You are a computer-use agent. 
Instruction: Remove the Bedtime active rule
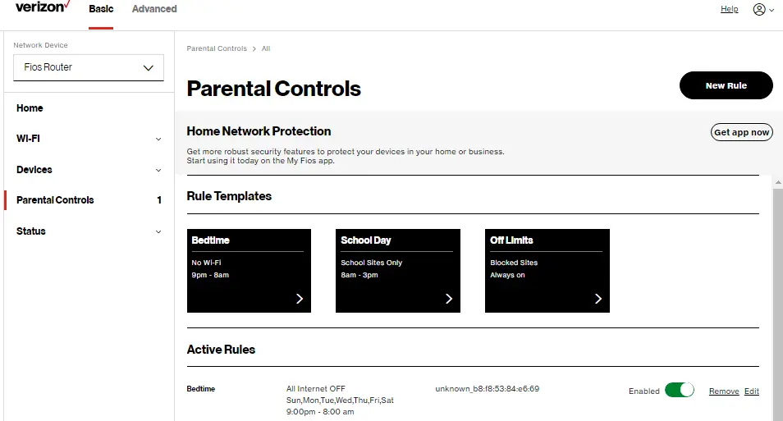coord(724,391)
